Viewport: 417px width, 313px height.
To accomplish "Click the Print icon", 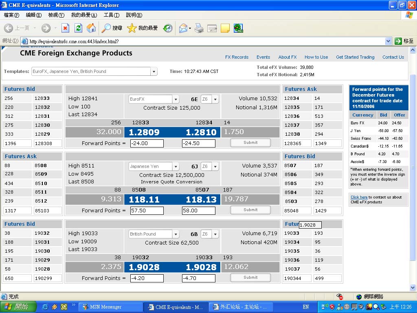I will pyautogui.click(x=199, y=28).
